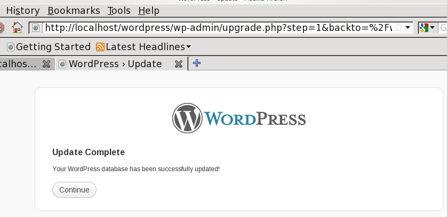The image size is (447, 217).
Task: Switch to the WordPress › Update tab
Action: 115,64
